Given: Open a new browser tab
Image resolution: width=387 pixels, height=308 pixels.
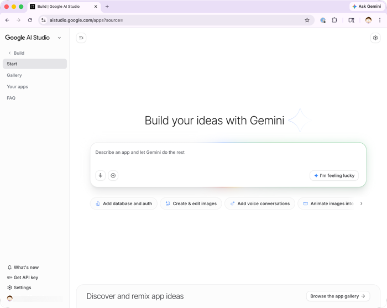Looking at the screenshot, I should point(107,7).
